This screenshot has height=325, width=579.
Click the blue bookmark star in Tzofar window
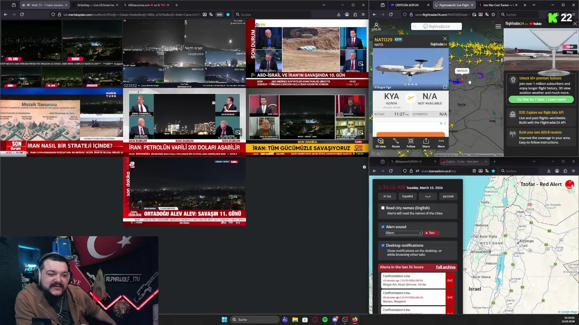point(493,171)
